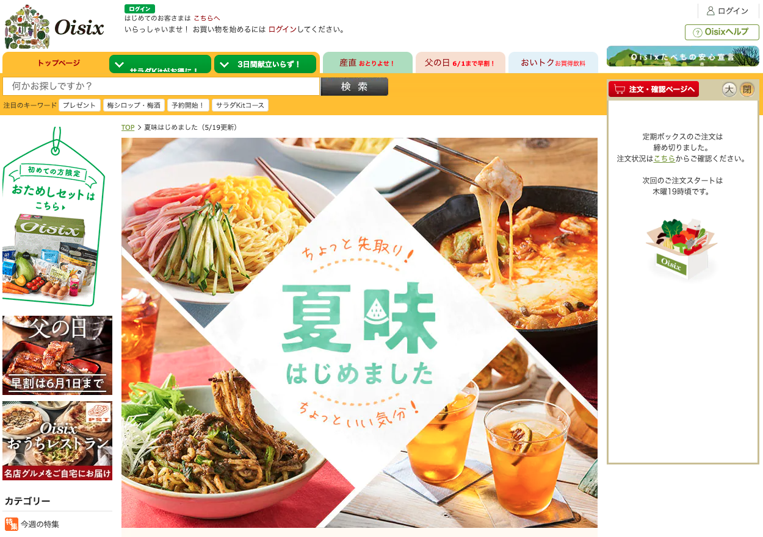
Task: Open the 産直 おとりよせ tab
Action: pos(367,63)
